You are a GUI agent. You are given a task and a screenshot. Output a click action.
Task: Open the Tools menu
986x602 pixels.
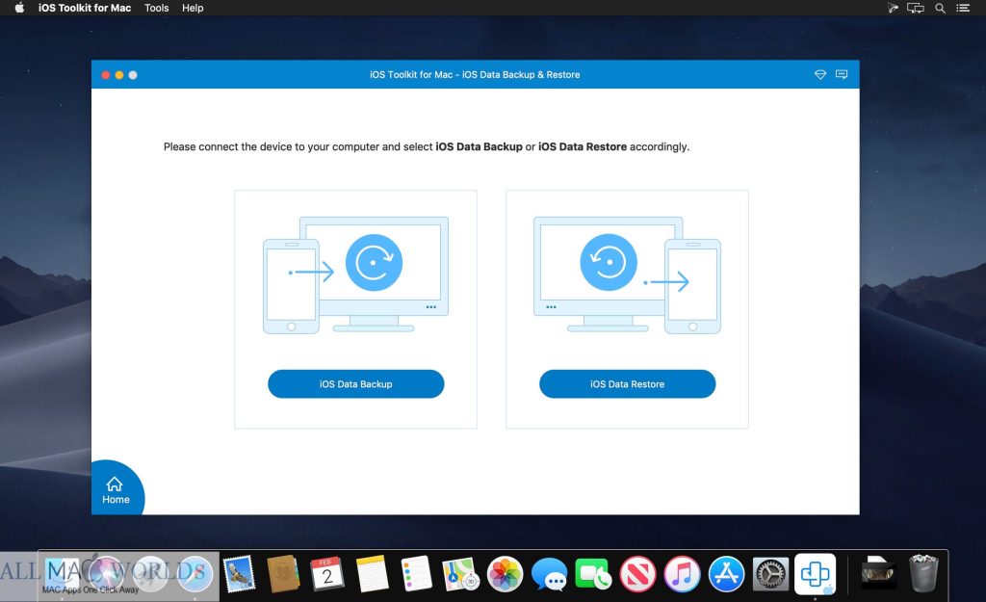click(x=157, y=8)
